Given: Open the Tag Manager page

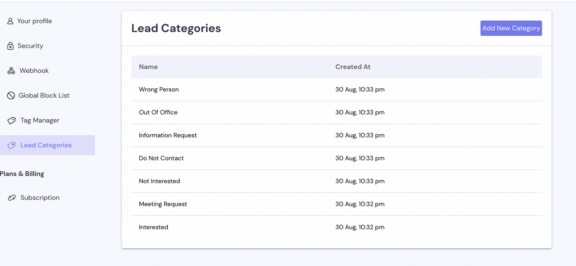Looking at the screenshot, I should point(40,121).
